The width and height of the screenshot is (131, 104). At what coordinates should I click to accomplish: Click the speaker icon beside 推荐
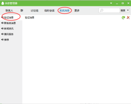click(3, 40)
